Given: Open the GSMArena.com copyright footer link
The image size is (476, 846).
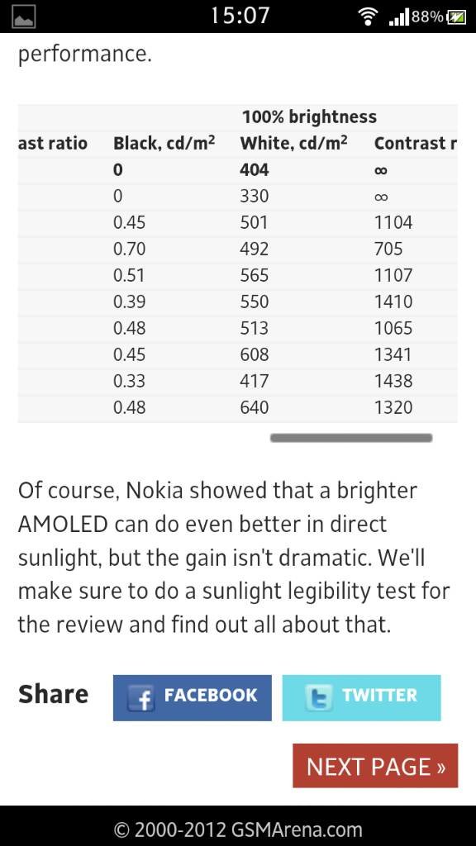Looking at the screenshot, I should tap(238, 829).
